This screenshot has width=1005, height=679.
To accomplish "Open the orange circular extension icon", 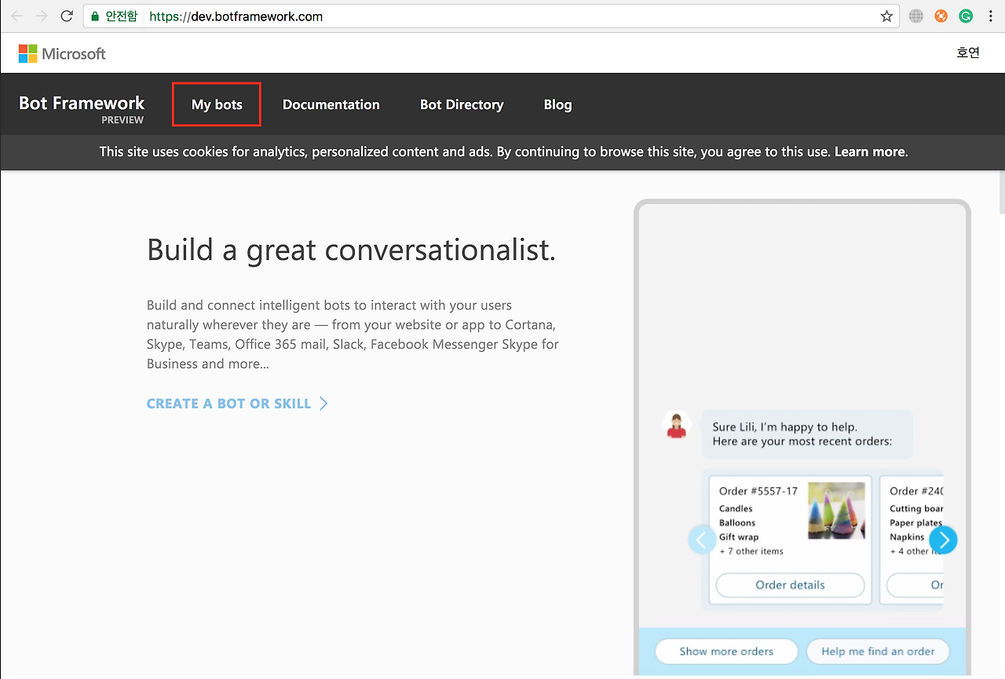I will click(941, 16).
